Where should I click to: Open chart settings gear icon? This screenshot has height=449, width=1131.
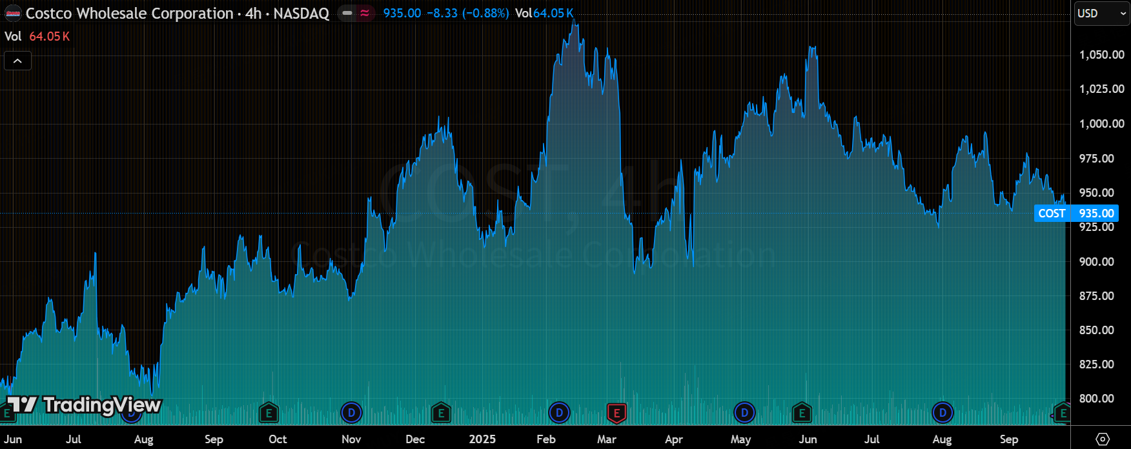[1103, 439]
